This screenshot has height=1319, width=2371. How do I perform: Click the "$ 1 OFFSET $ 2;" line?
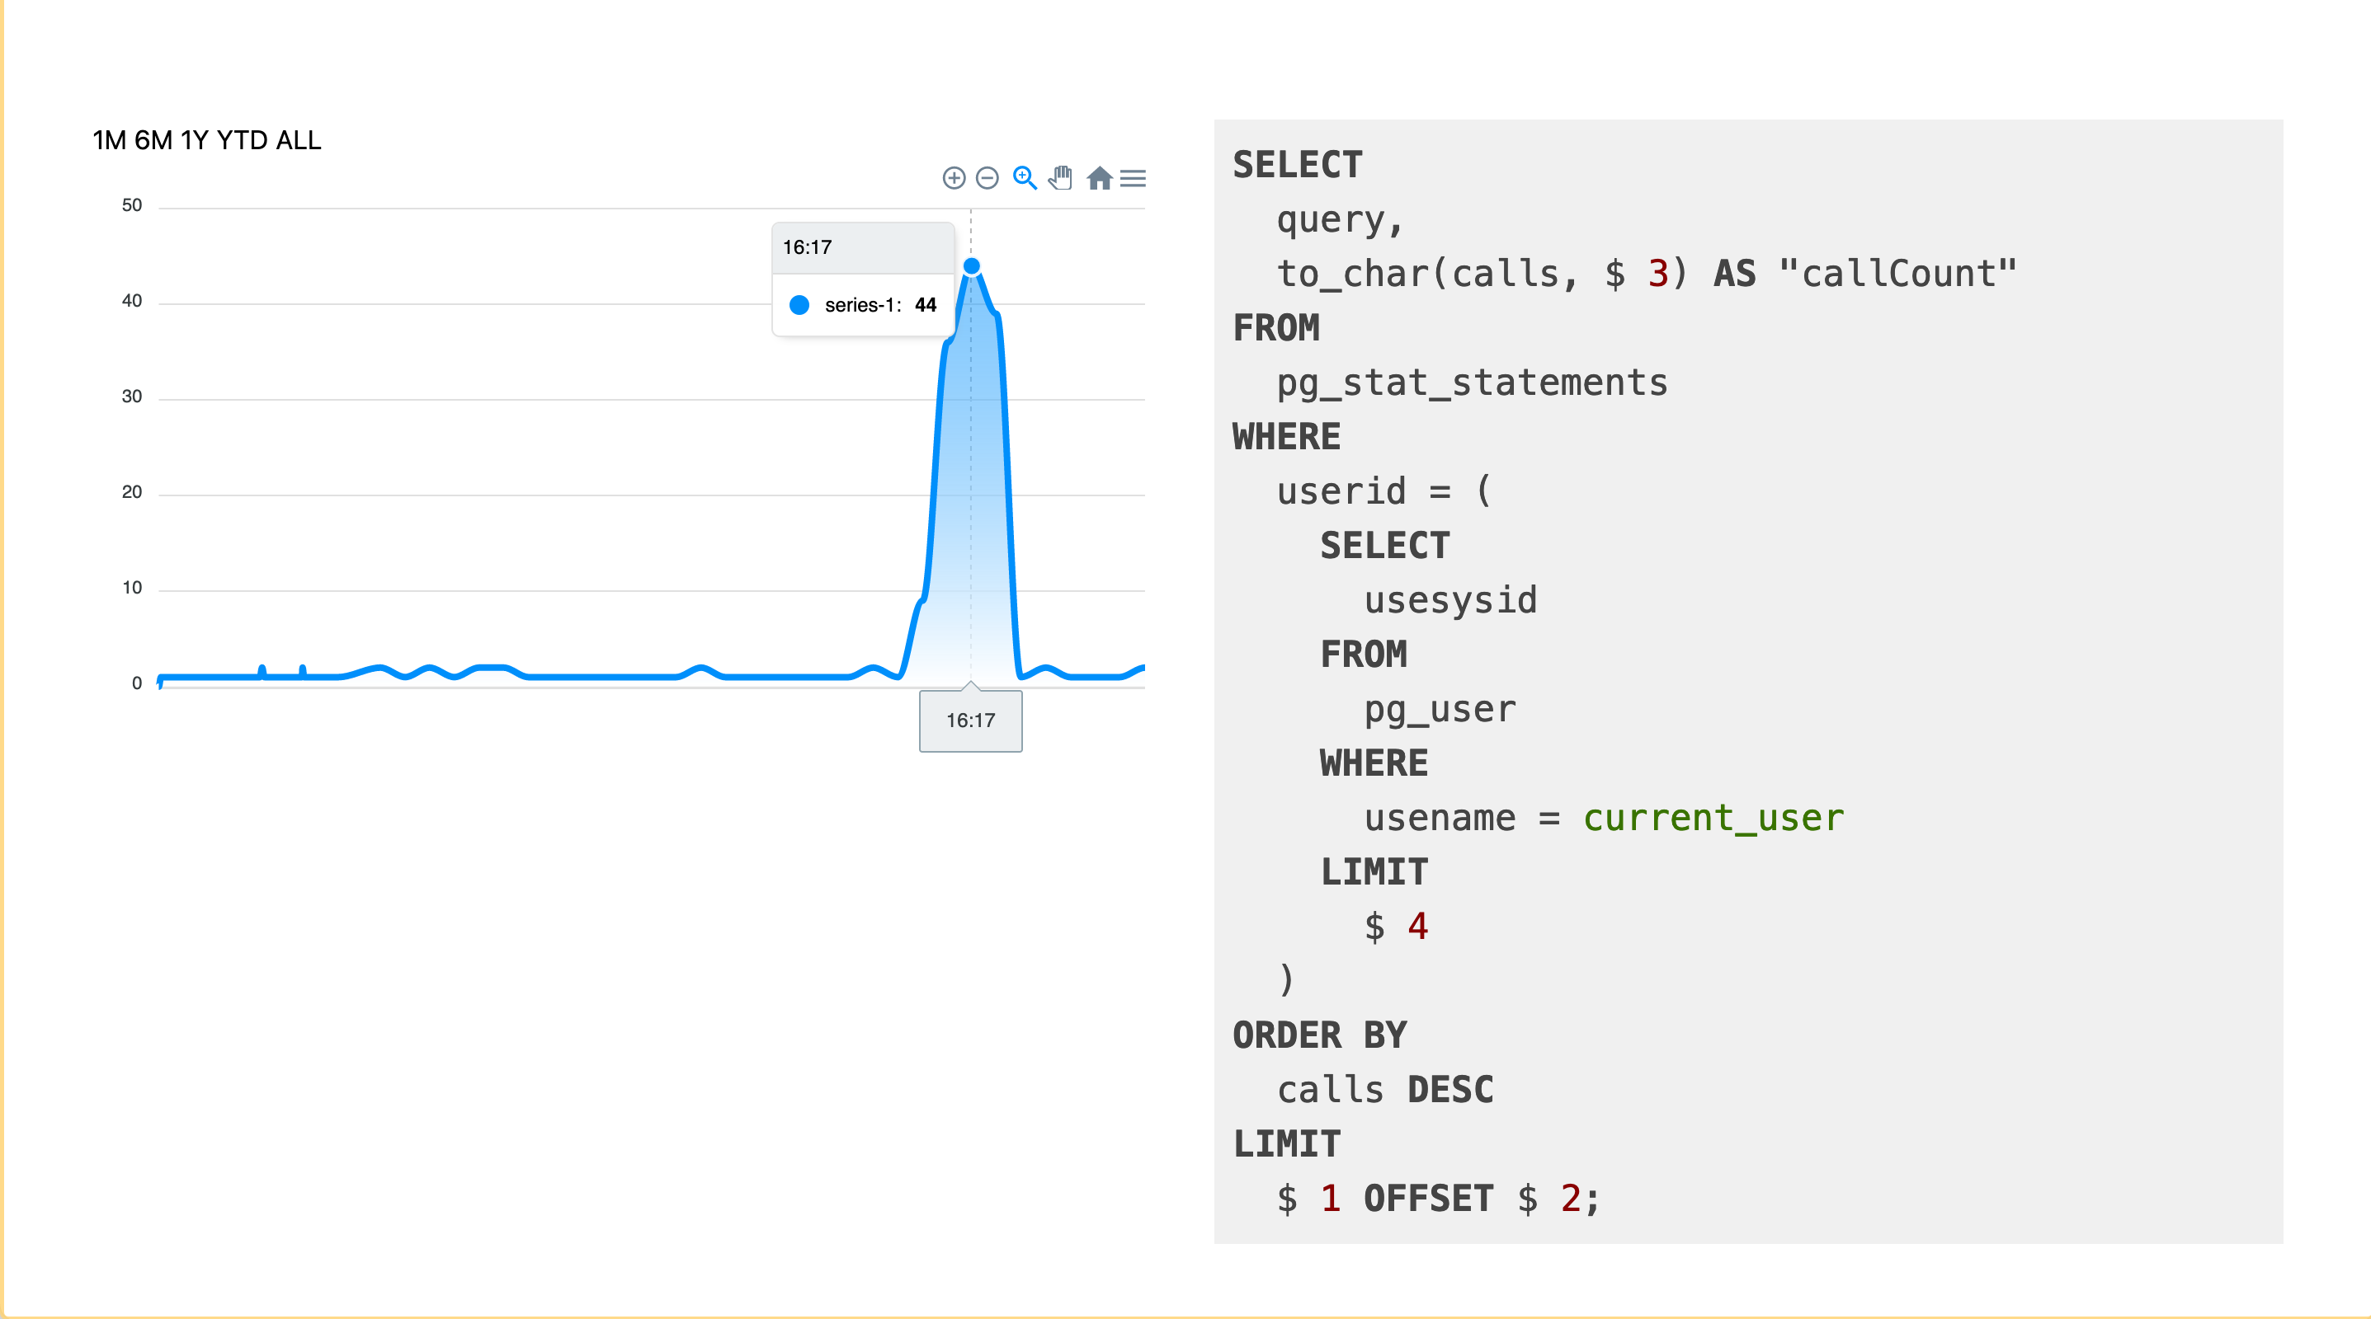click(x=1439, y=1199)
